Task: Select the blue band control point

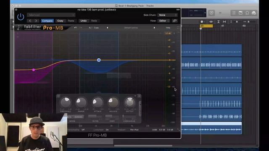Action: (99, 60)
